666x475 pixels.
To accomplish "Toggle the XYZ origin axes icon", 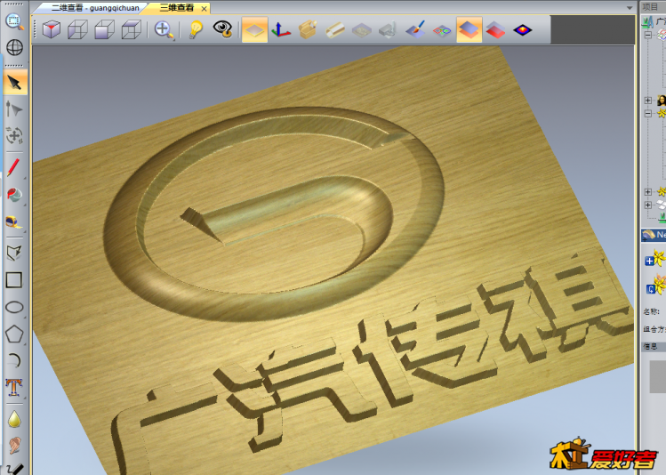I will point(281,29).
